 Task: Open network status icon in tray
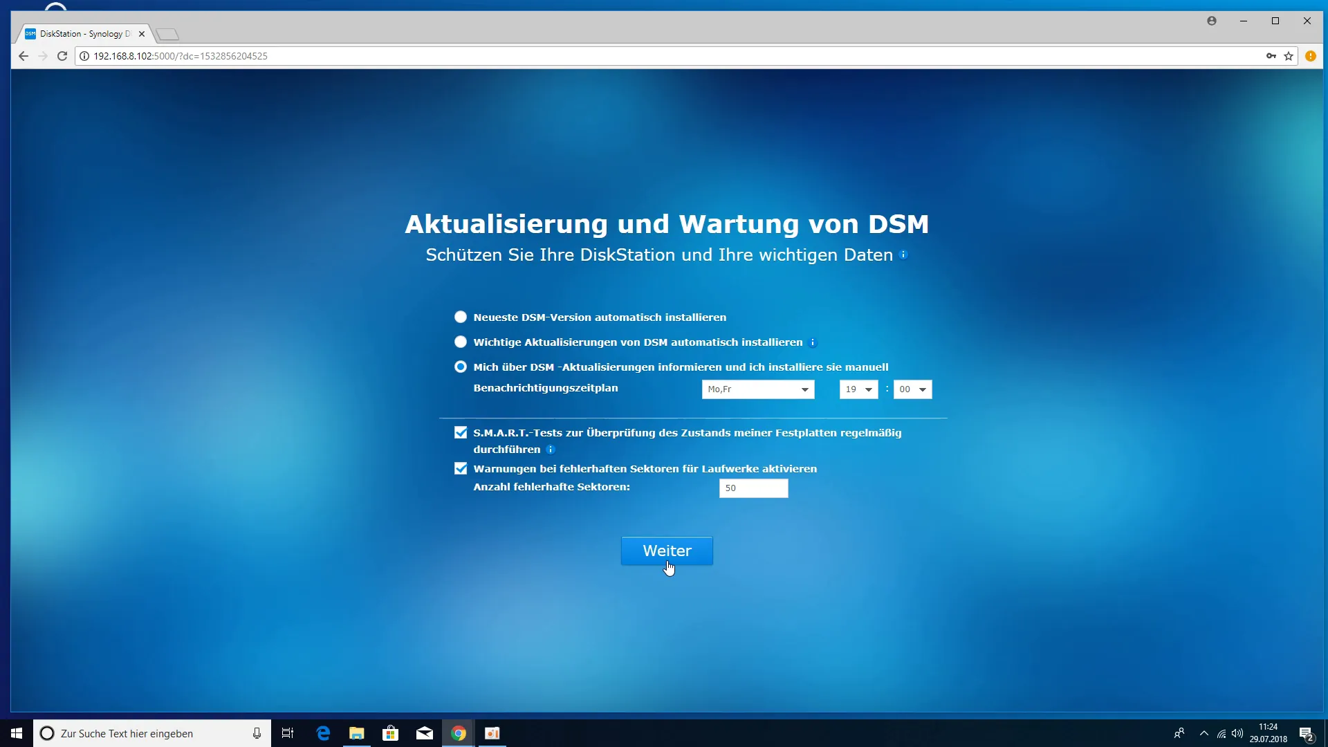(1221, 733)
